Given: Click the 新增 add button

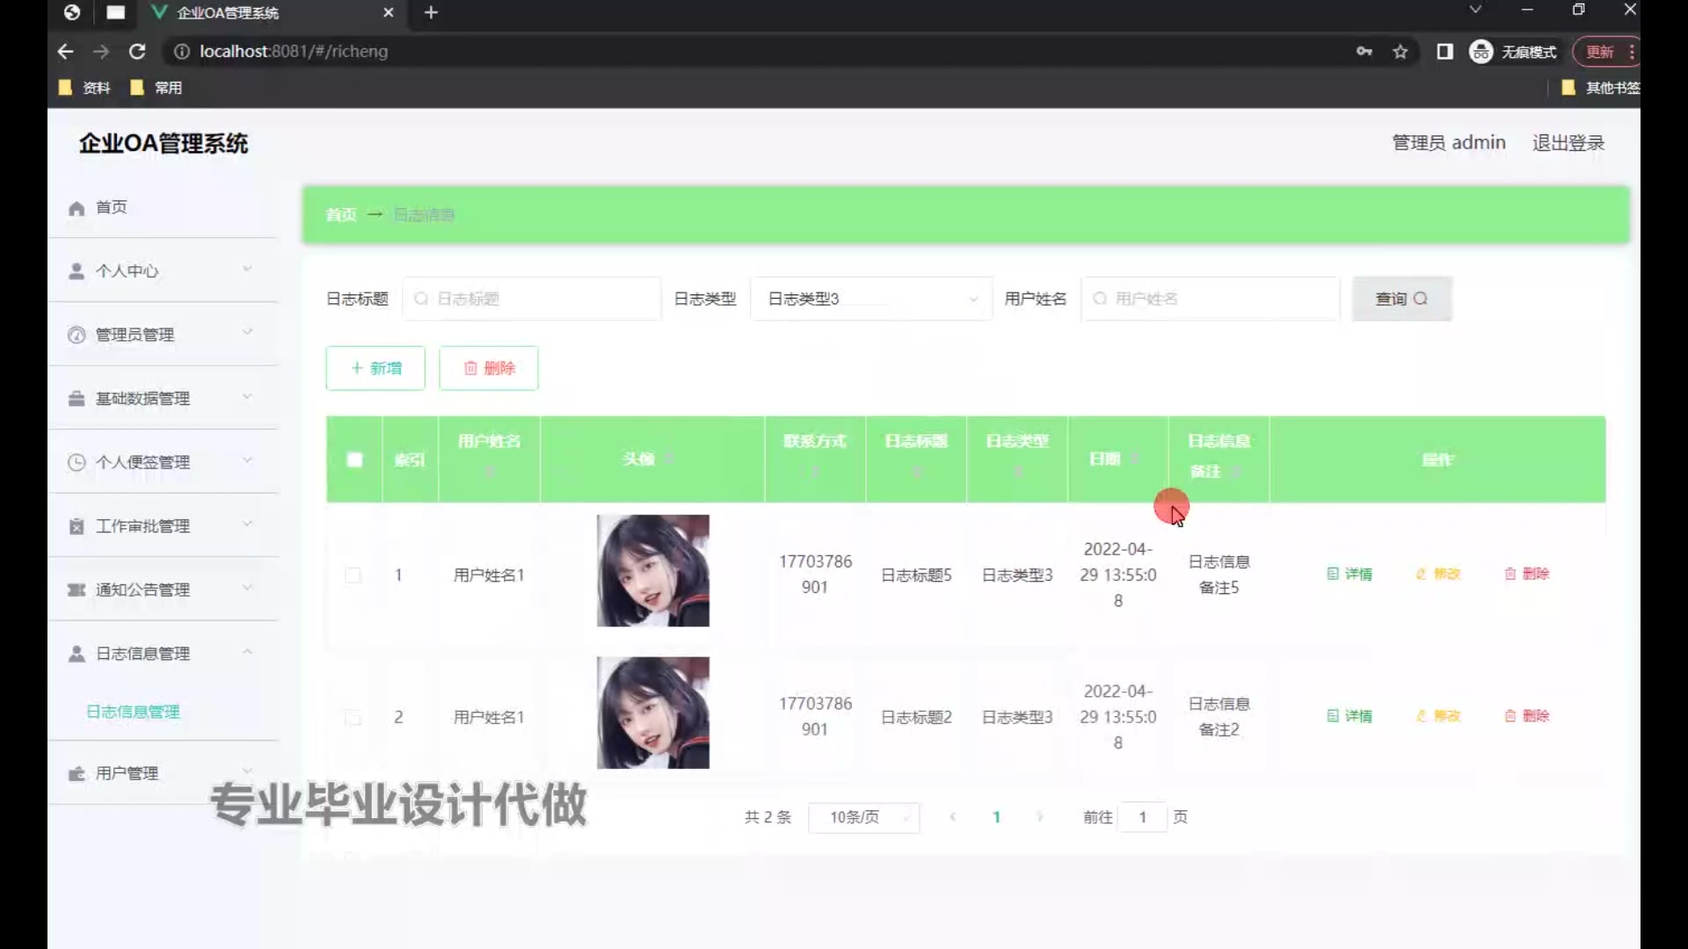Looking at the screenshot, I should click(375, 368).
